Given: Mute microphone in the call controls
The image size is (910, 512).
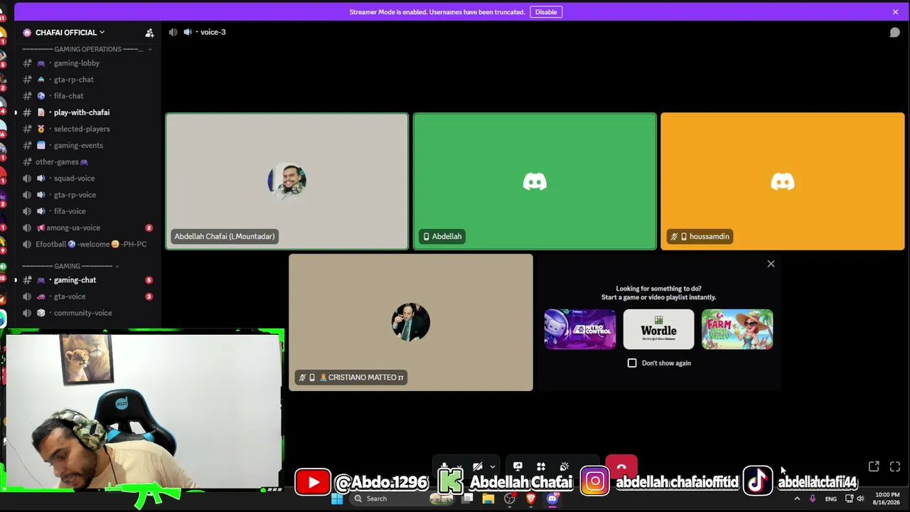Looking at the screenshot, I should coord(444,466).
